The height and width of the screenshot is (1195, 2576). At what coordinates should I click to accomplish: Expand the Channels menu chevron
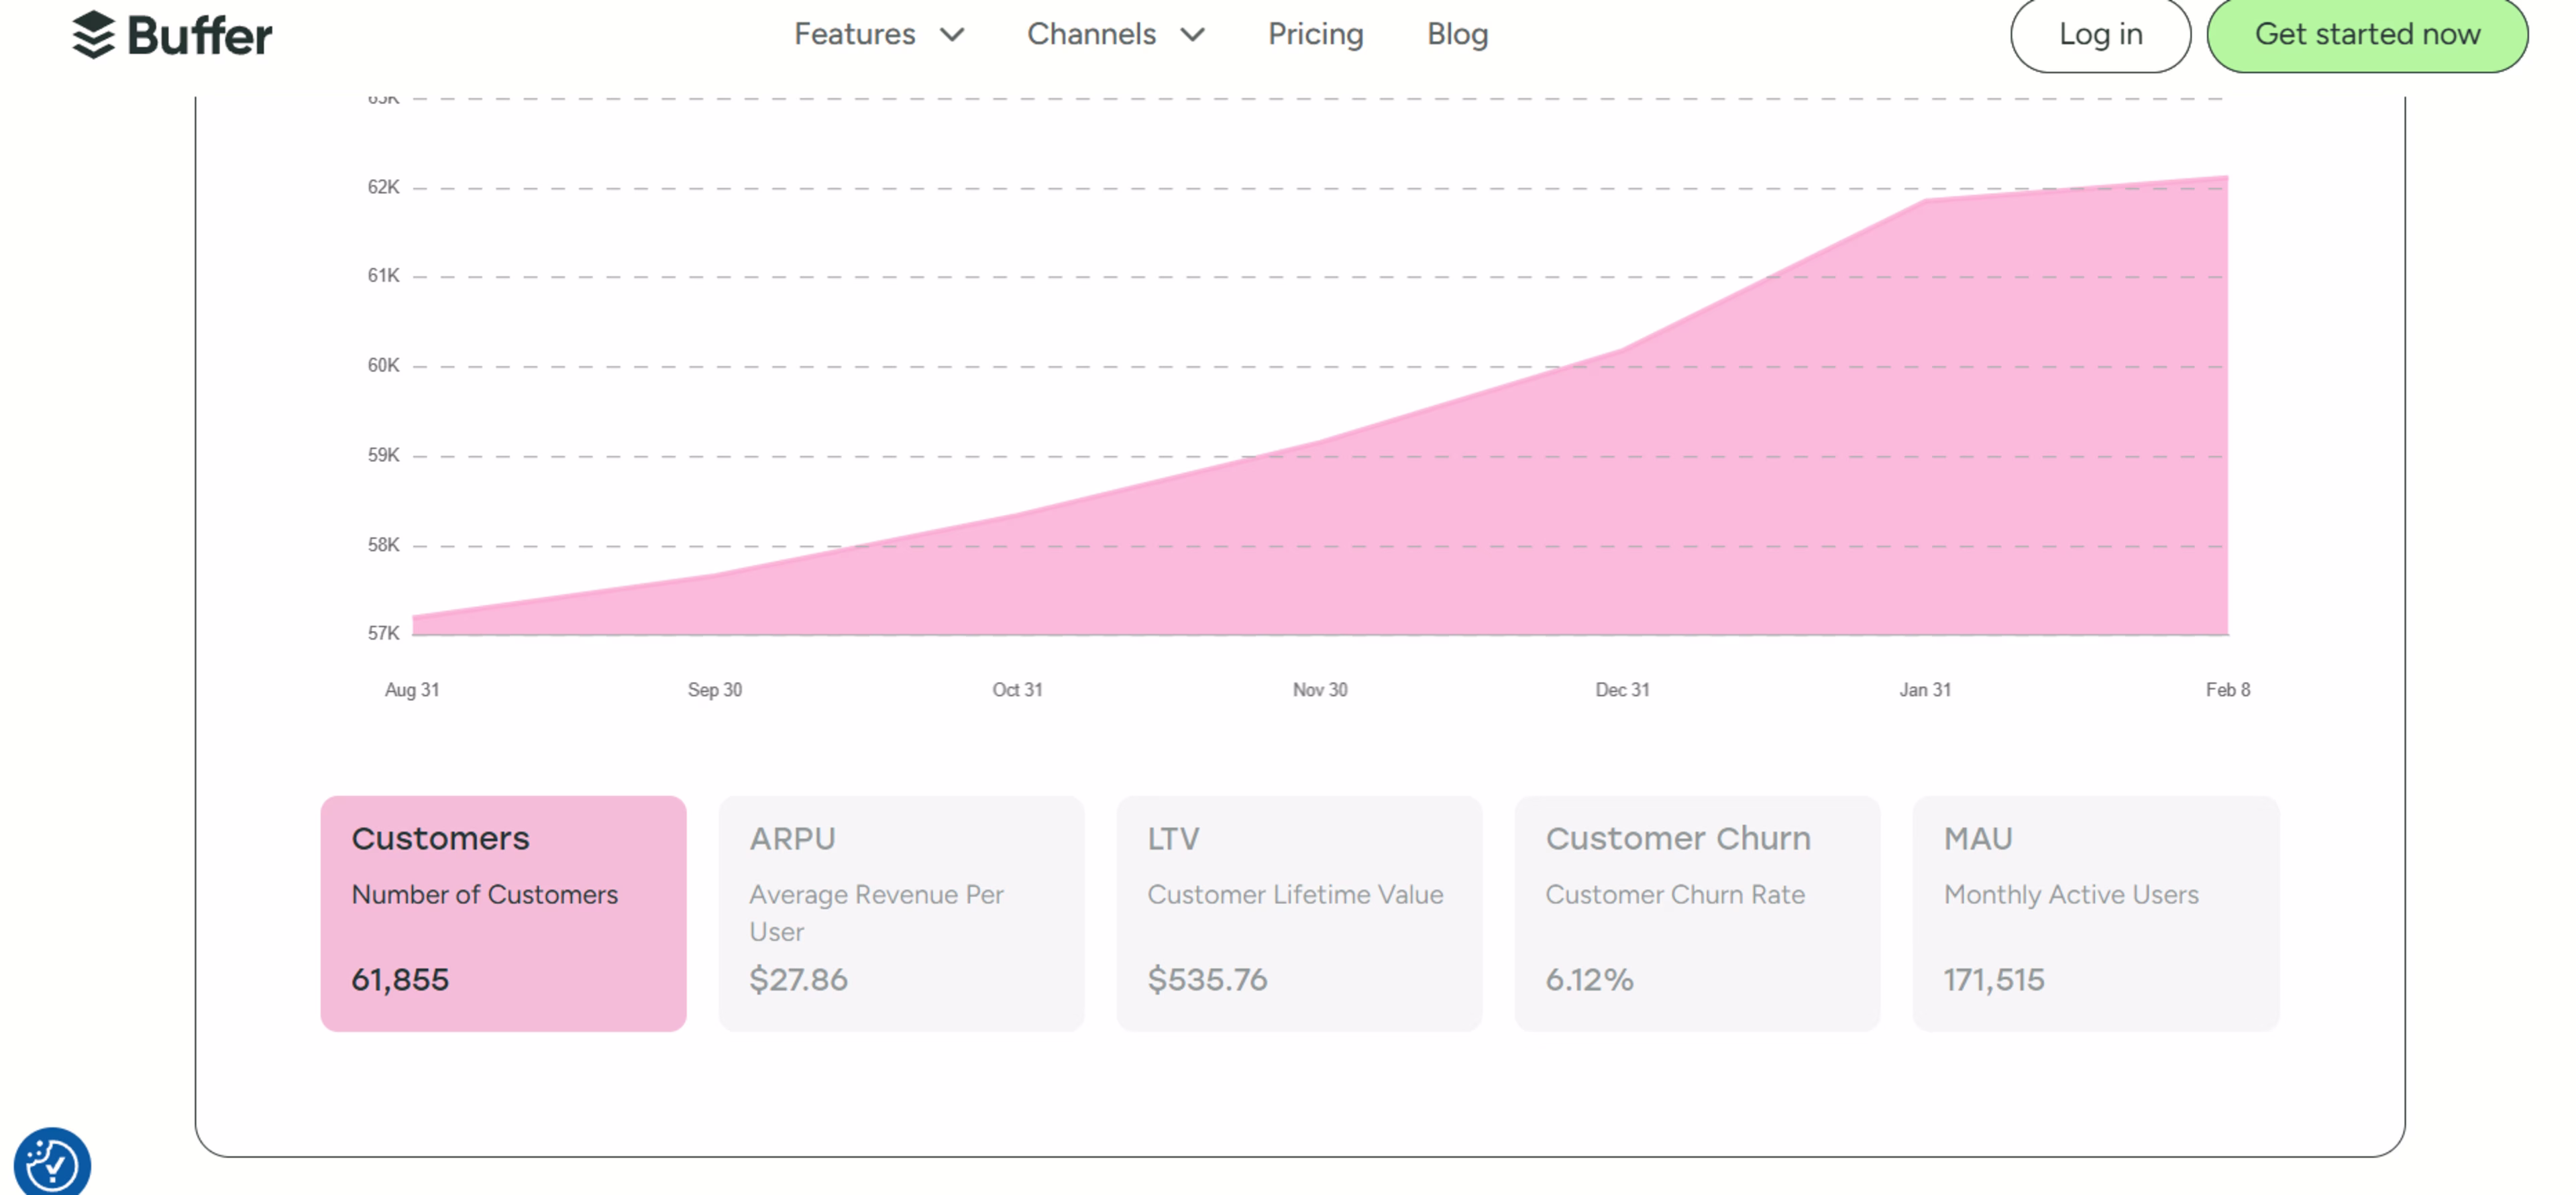1192,35
